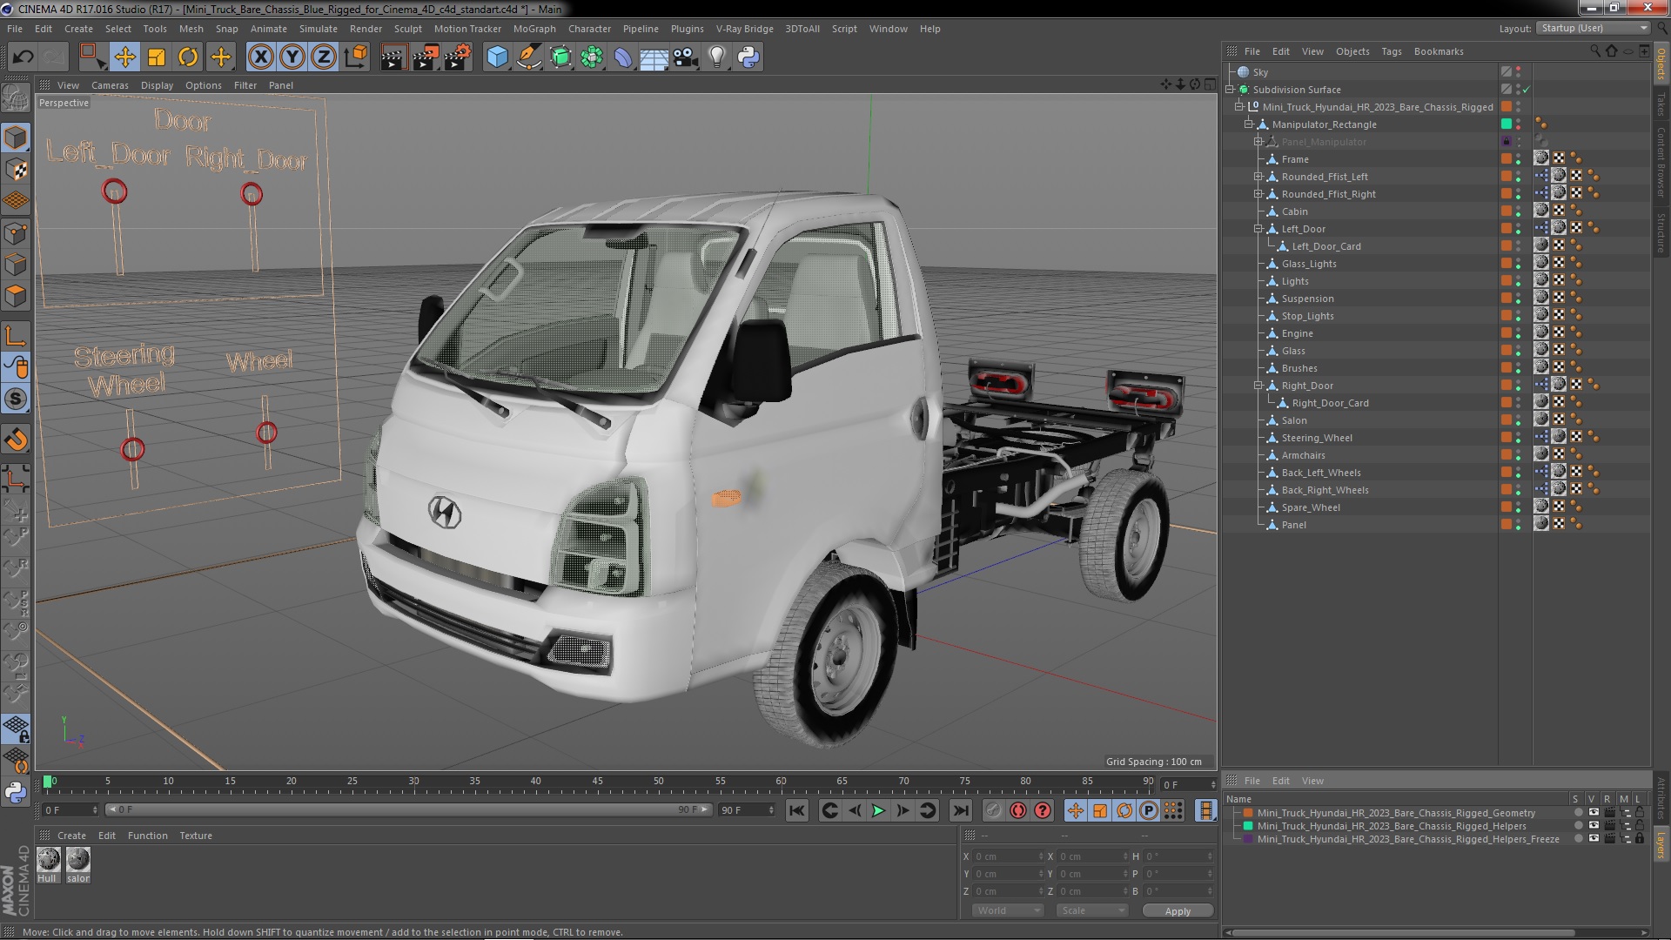The height and width of the screenshot is (940, 1671).
Task: Open keyframe help question icon
Action: click(1042, 810)
